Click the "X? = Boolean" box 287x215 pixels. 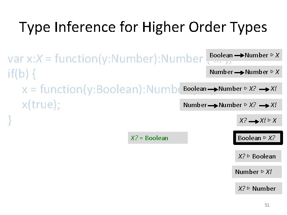[158, 138]
